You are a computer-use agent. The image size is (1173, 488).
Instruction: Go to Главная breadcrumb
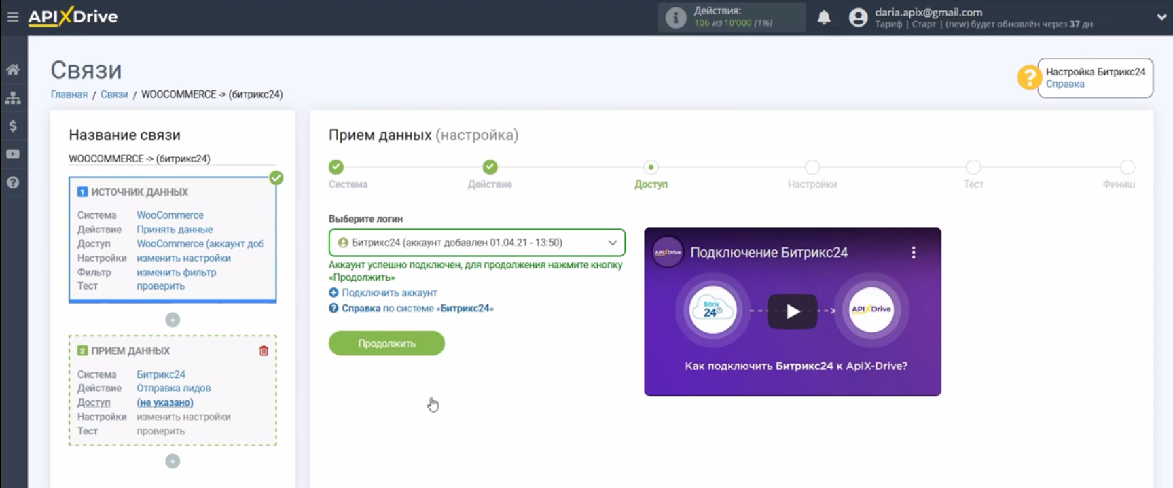click(x=69, y=94)
